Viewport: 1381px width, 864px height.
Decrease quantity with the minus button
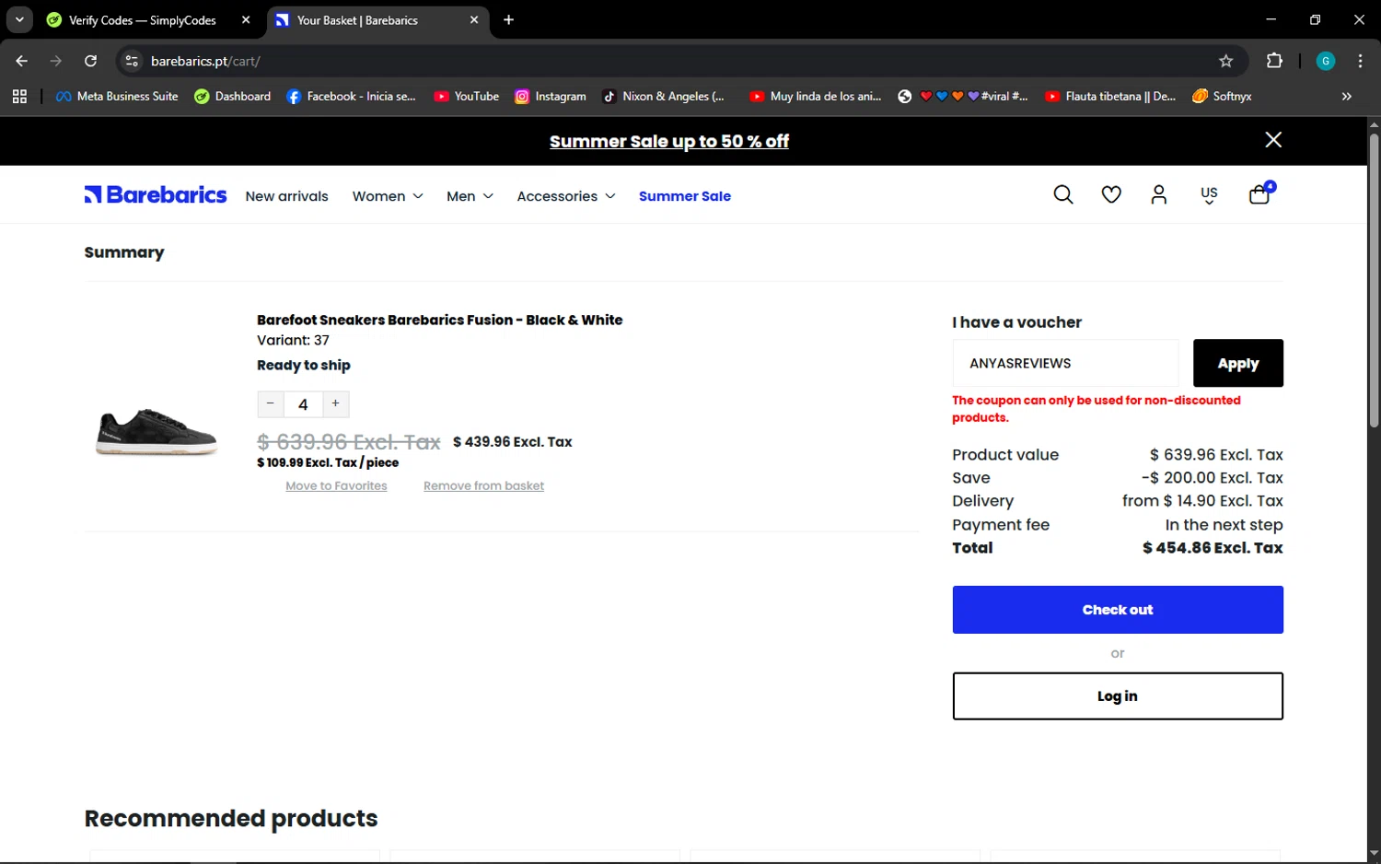coord(270,403)
